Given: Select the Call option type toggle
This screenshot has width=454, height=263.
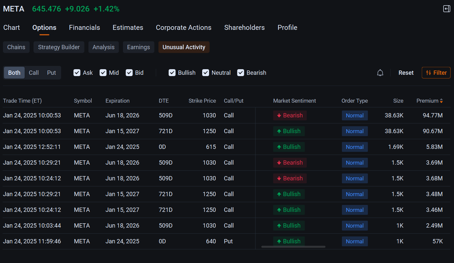Looking at the screenshot, I should (34, 73).
